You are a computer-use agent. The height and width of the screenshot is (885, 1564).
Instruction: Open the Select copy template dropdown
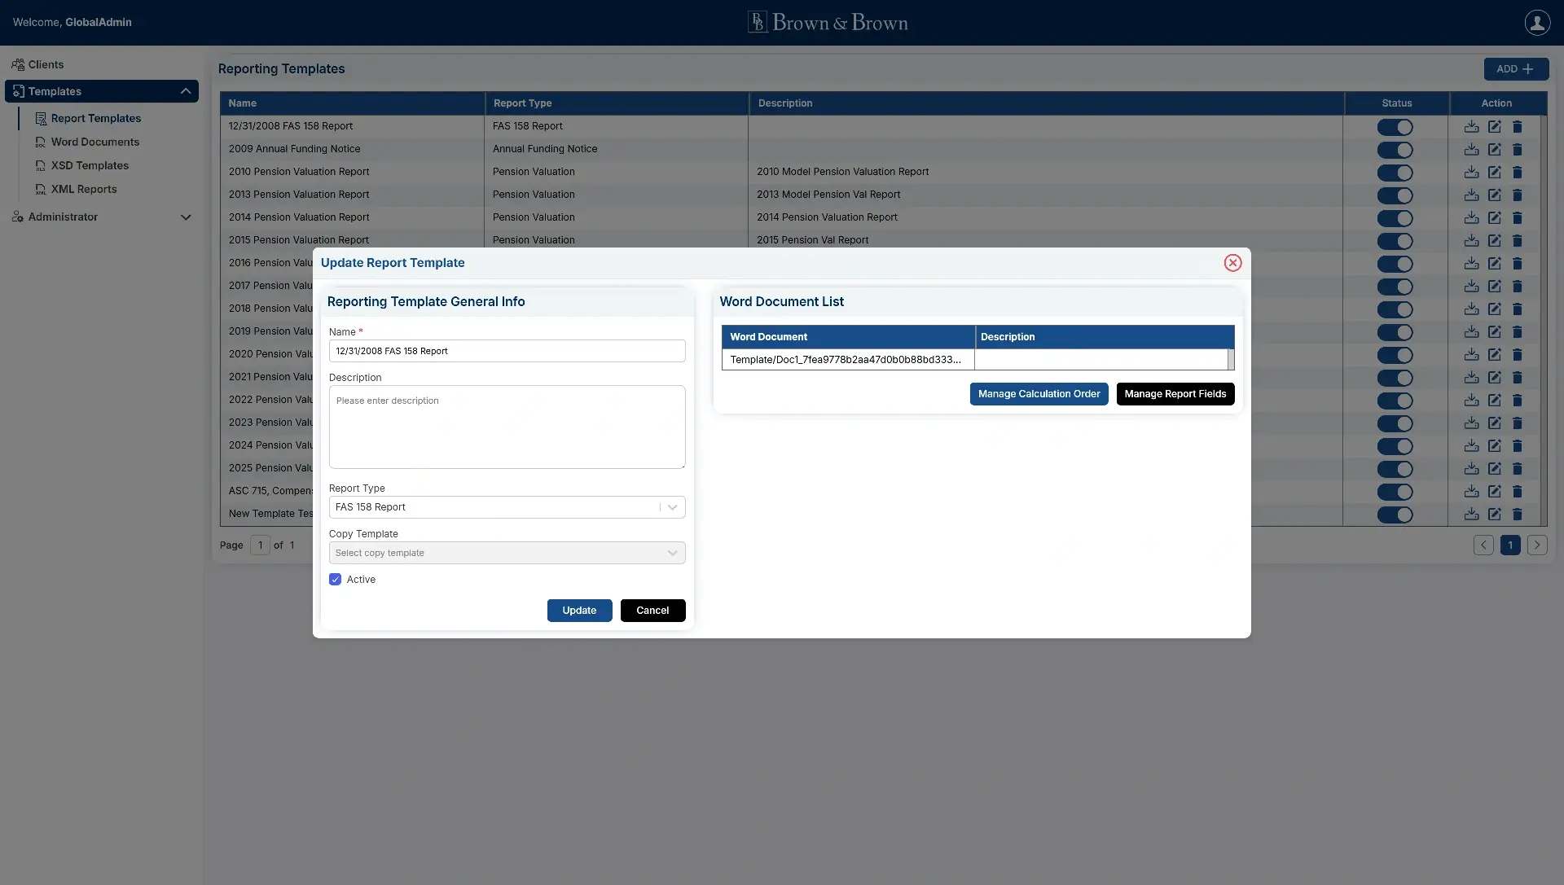coord(507,552)
